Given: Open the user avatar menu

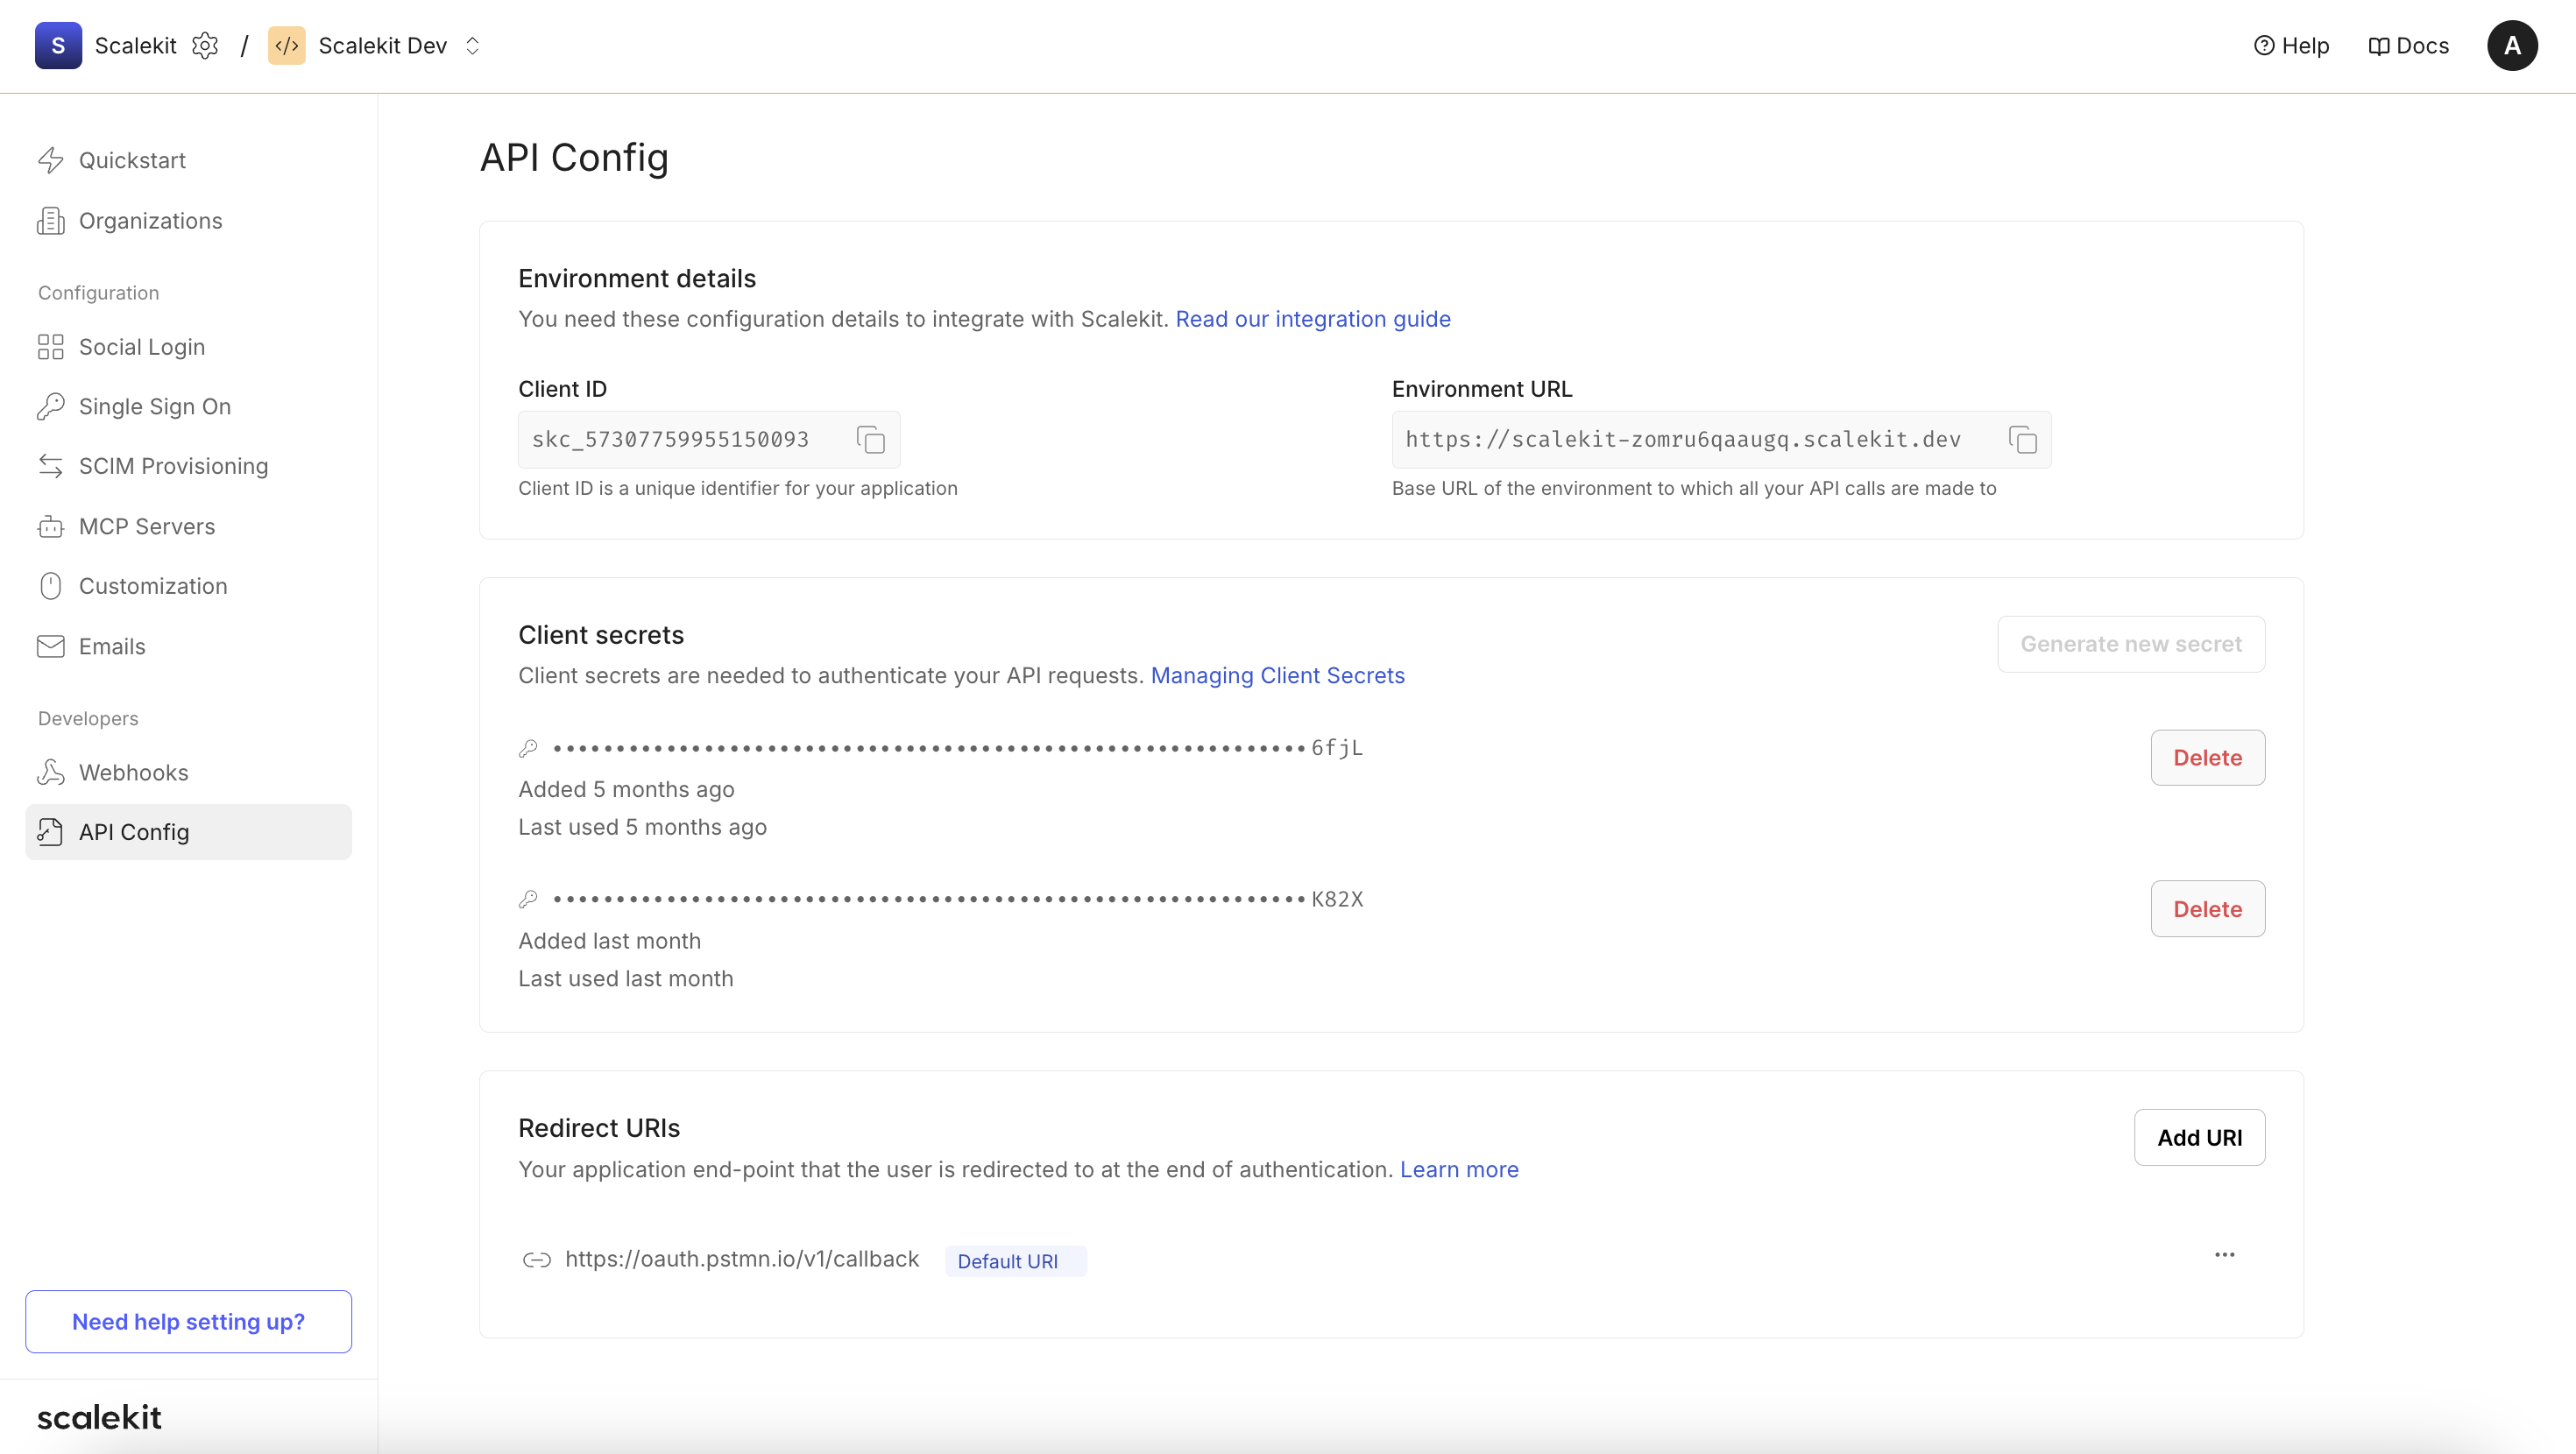Looking at the screenshot, I should [x=2512, y=46].
